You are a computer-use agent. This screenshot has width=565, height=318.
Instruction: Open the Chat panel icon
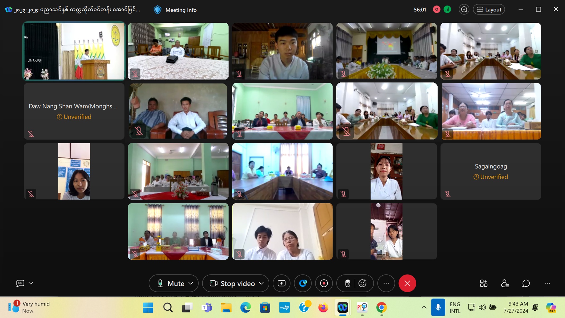[526, 283]
